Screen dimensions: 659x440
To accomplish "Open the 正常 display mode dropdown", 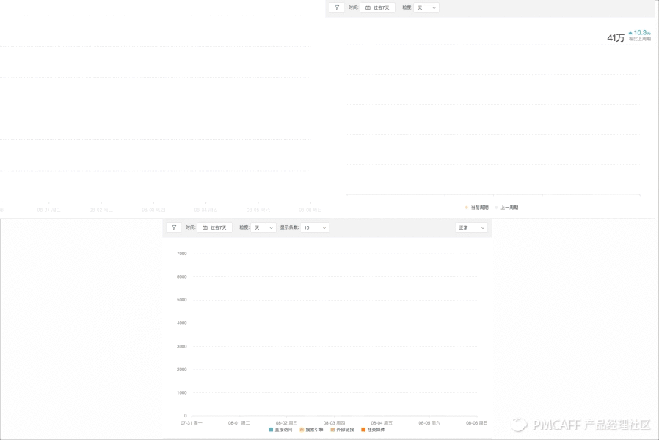I will 471,227.
